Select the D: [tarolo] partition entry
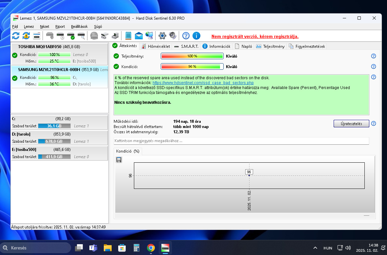The image size is (387, 255). pyautogui.click(x=60, y=137)
